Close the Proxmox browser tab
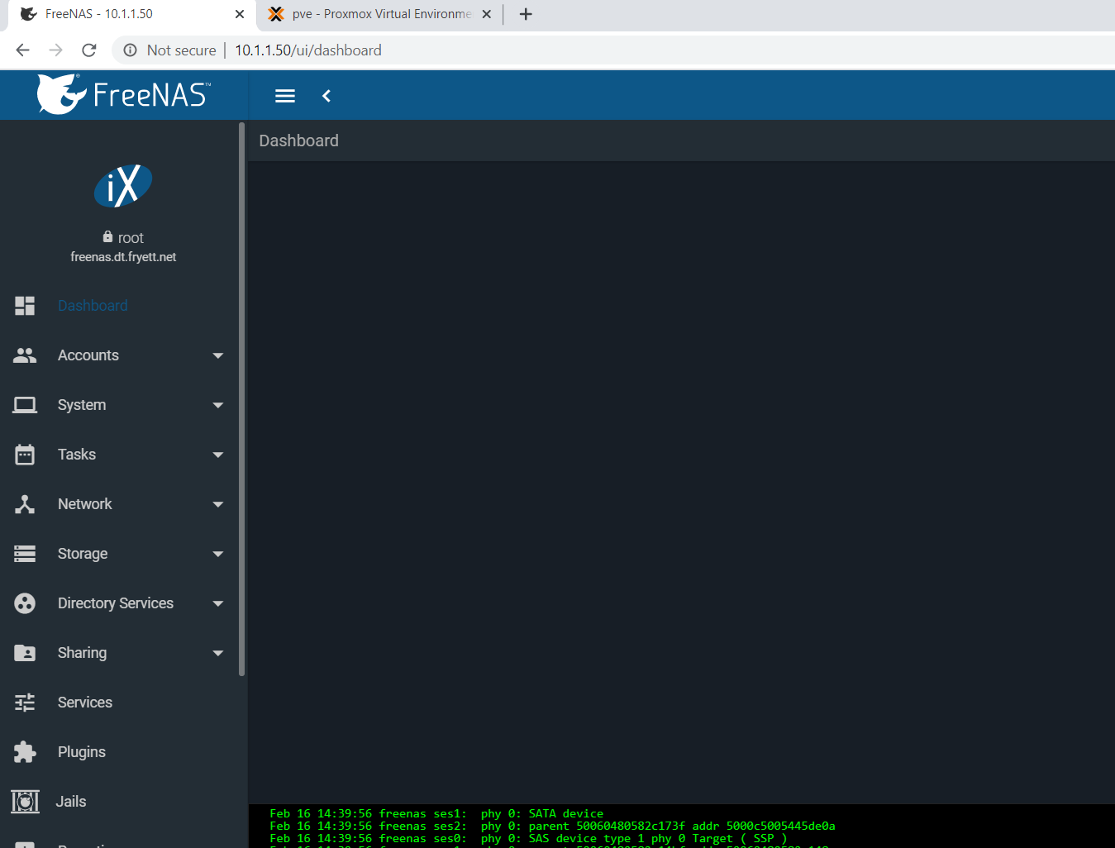The height and width of the screenshot is (848, 1115). (486, 14)
